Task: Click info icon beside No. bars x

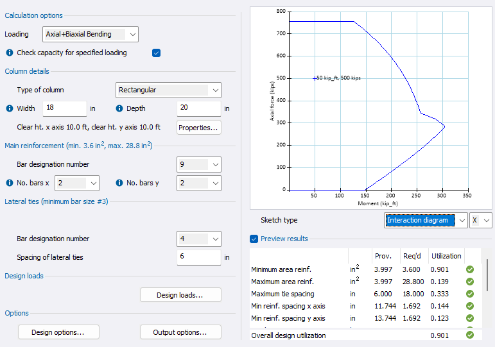Action: coord(10,183)
